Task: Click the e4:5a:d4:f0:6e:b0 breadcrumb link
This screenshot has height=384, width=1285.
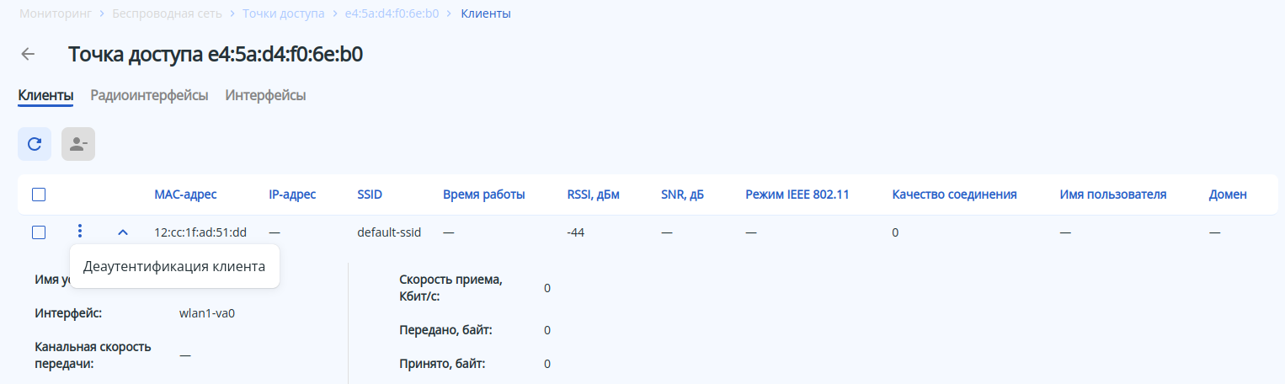Action: [392, 13]
